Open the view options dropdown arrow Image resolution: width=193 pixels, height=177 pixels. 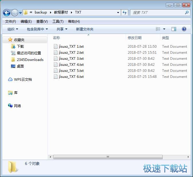[164, 29]
